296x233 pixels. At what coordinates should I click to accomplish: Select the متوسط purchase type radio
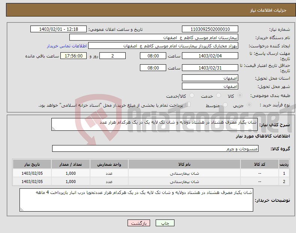coord(225,104)
